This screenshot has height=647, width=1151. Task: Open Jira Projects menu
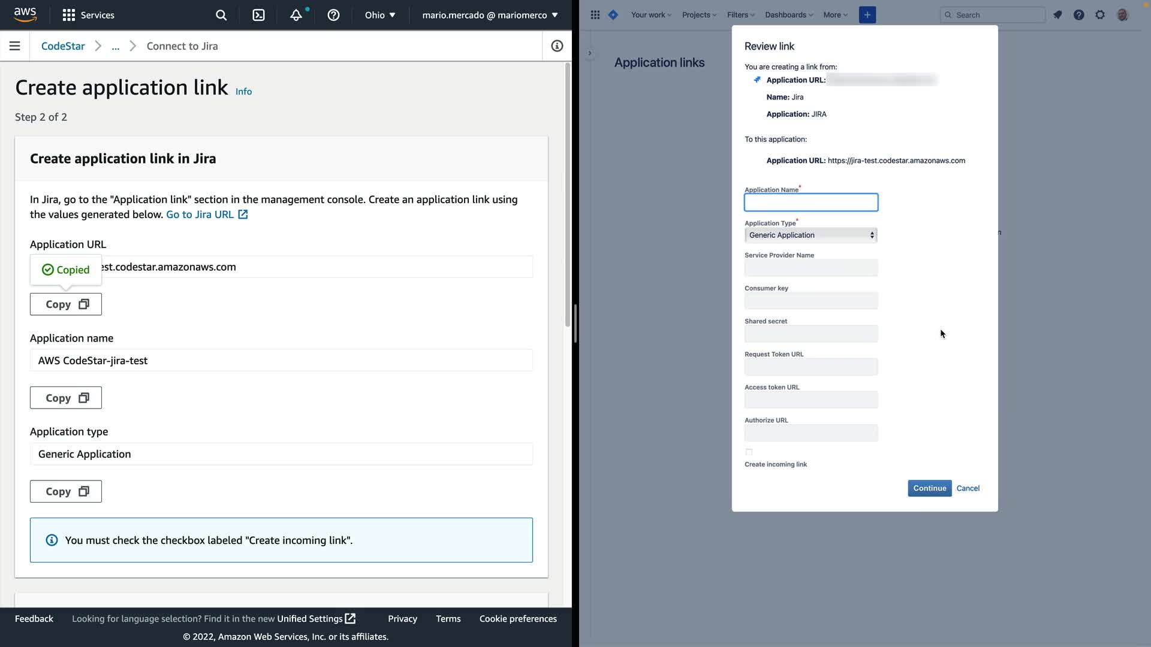(x=699, y=15)
